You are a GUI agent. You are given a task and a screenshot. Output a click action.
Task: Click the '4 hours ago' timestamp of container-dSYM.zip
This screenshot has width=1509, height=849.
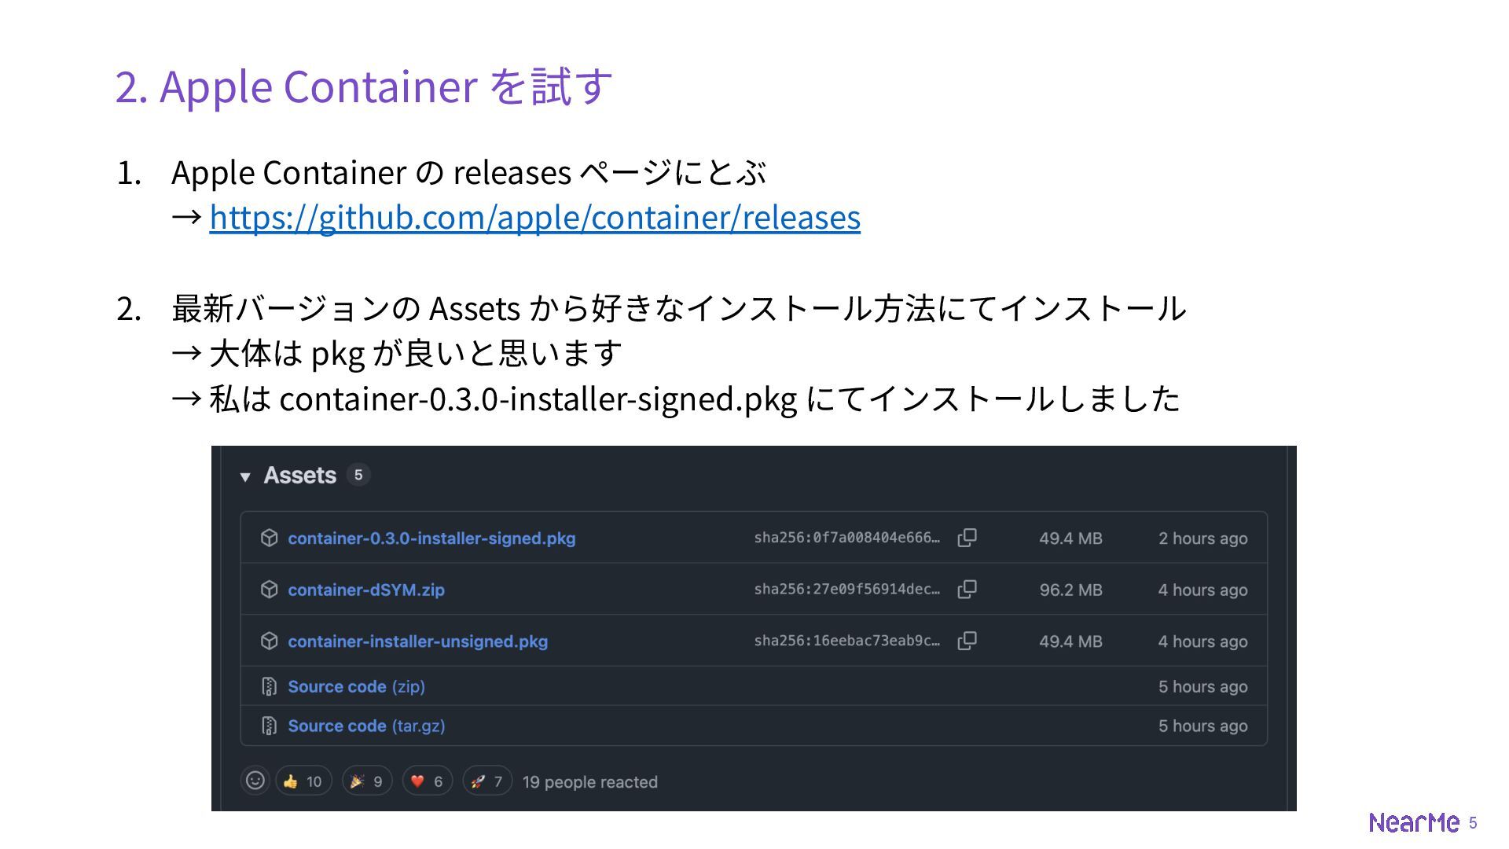tap(1203, 590)
